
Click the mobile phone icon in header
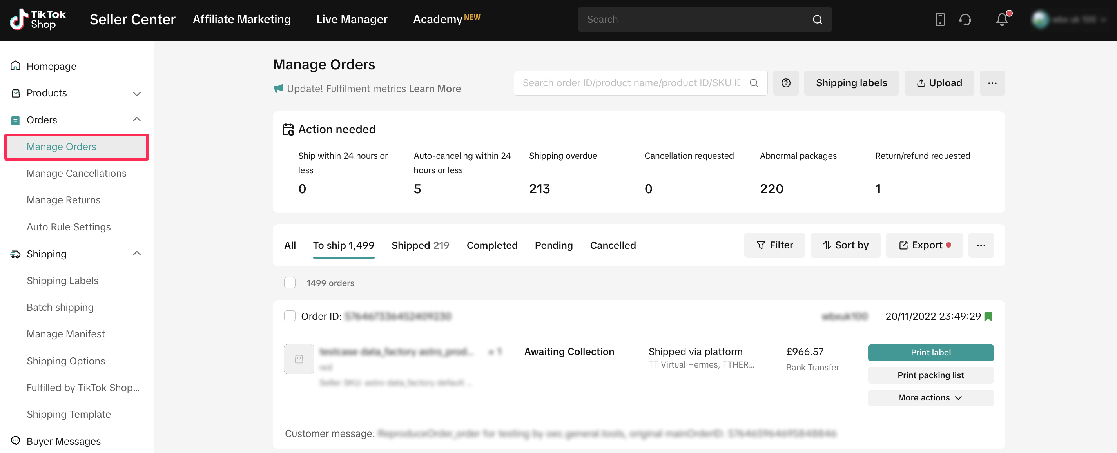(939, 20)
